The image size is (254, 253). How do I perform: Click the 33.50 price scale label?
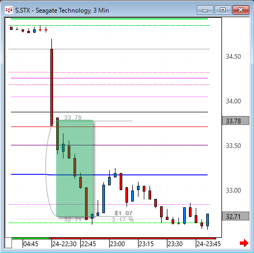tap(234, 146)
